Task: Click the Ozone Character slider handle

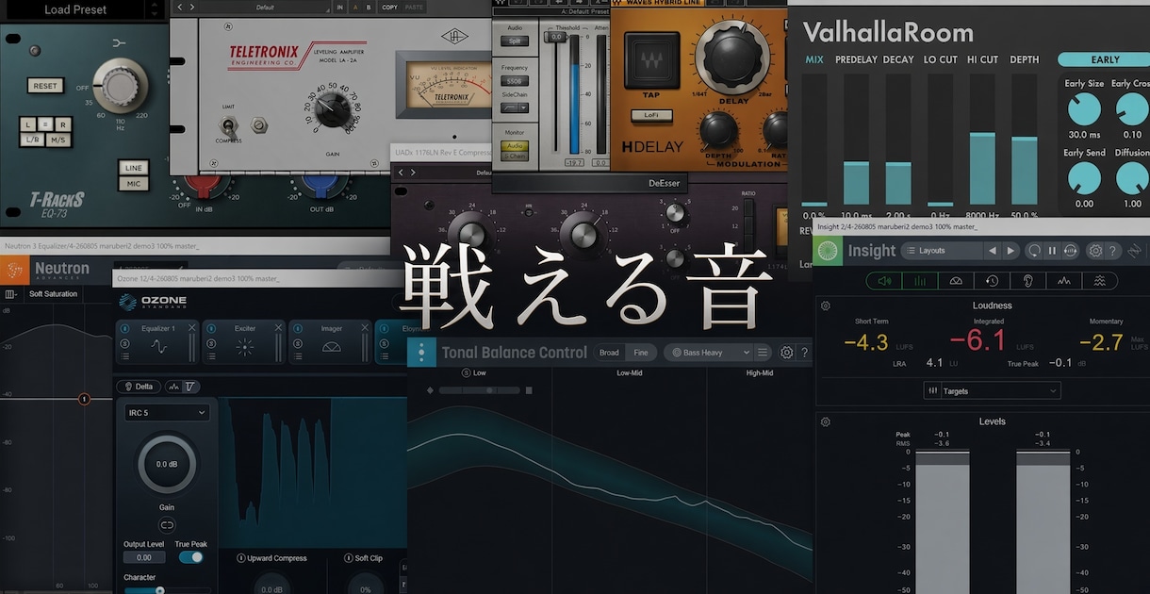Action: (x=159, y=590)
